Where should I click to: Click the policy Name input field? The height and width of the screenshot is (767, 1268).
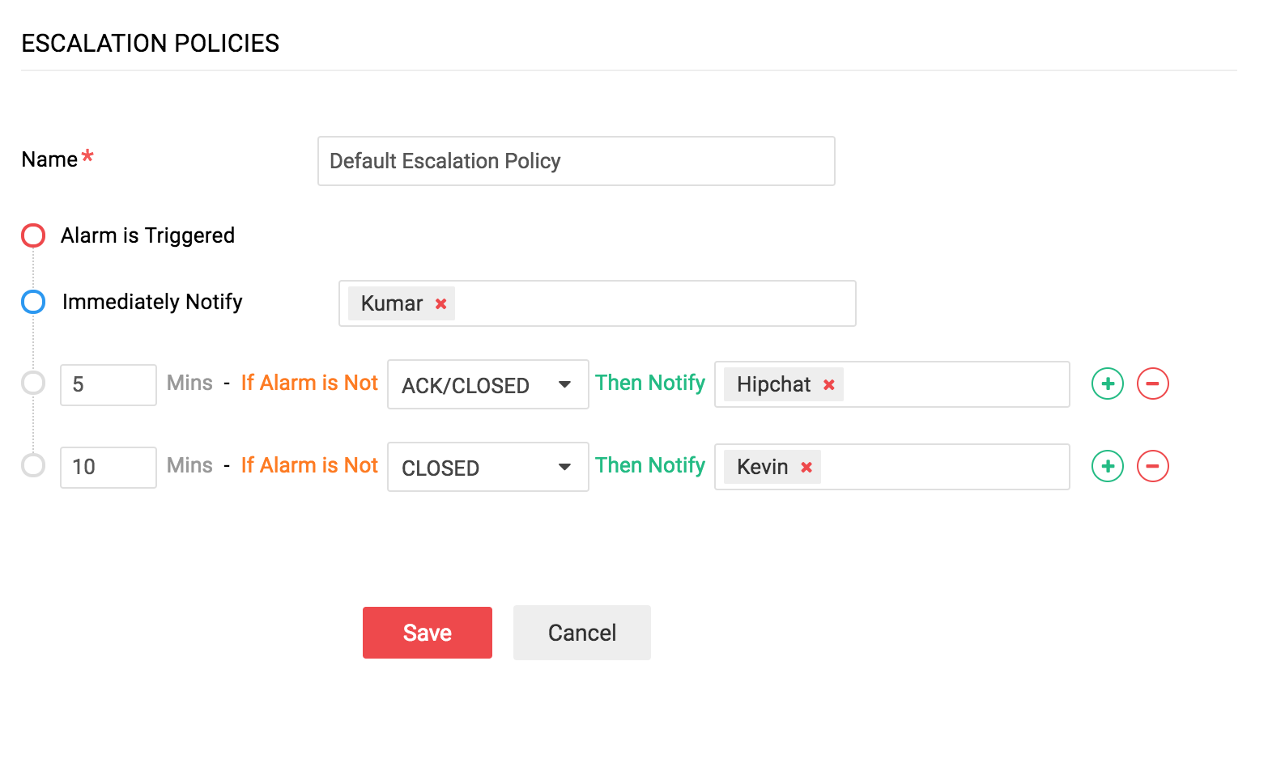point(576,161)
